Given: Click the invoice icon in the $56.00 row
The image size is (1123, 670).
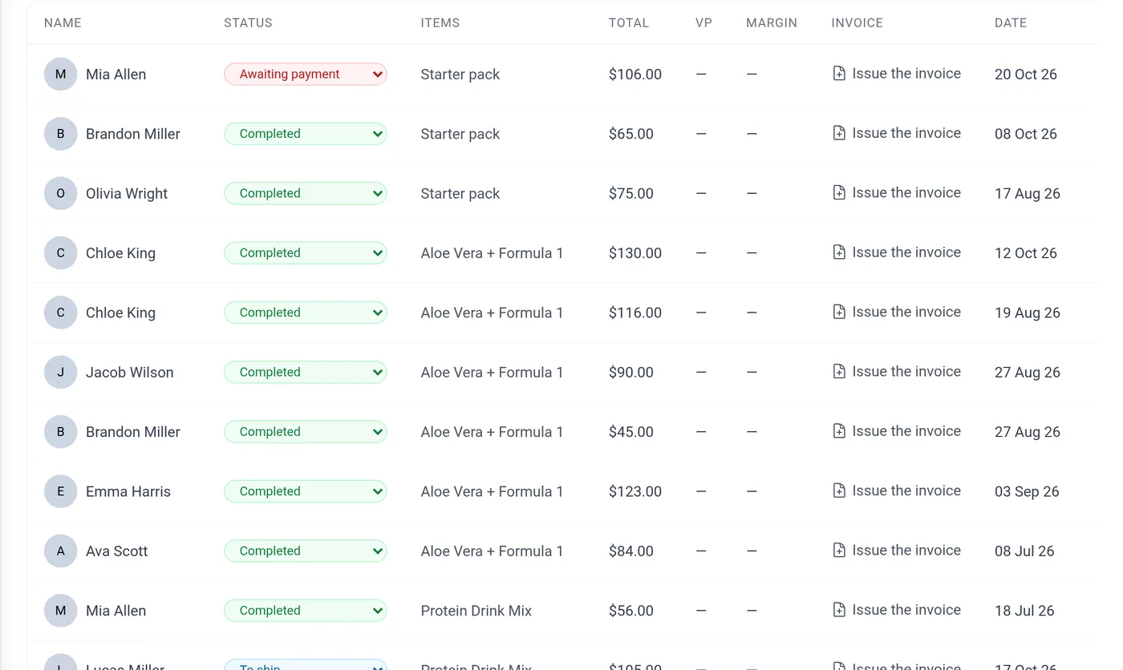Looking at the screenshot, I should point(839,610).
